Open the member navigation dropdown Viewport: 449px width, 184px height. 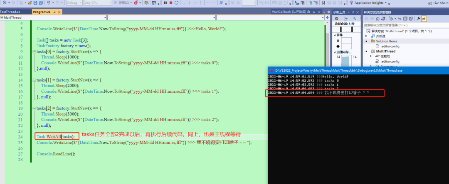pos(270,18)
